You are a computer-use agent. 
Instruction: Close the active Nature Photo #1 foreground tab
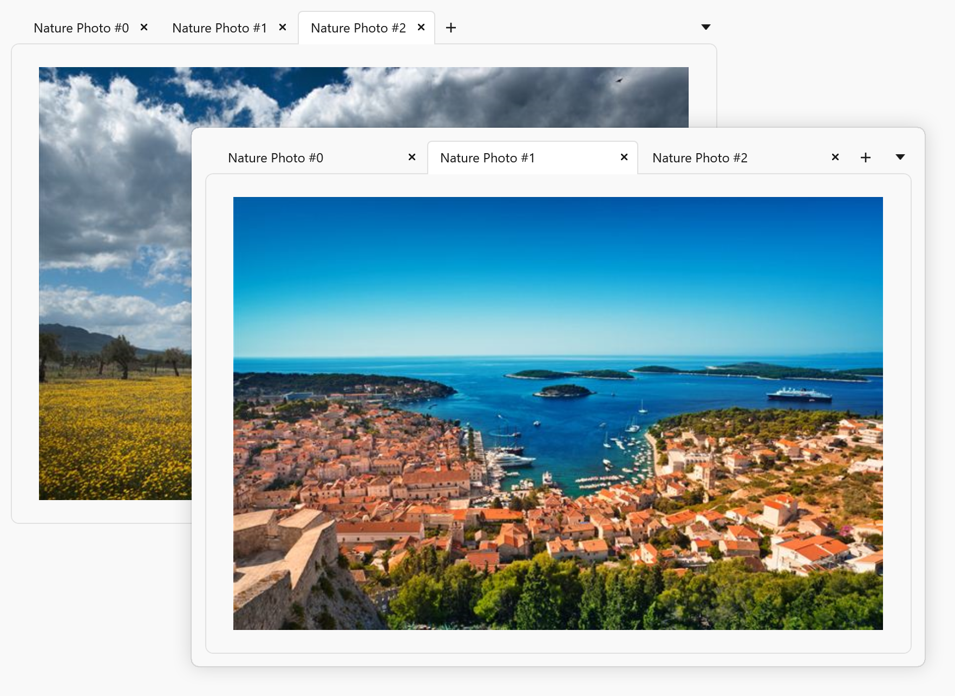point(624,157)
